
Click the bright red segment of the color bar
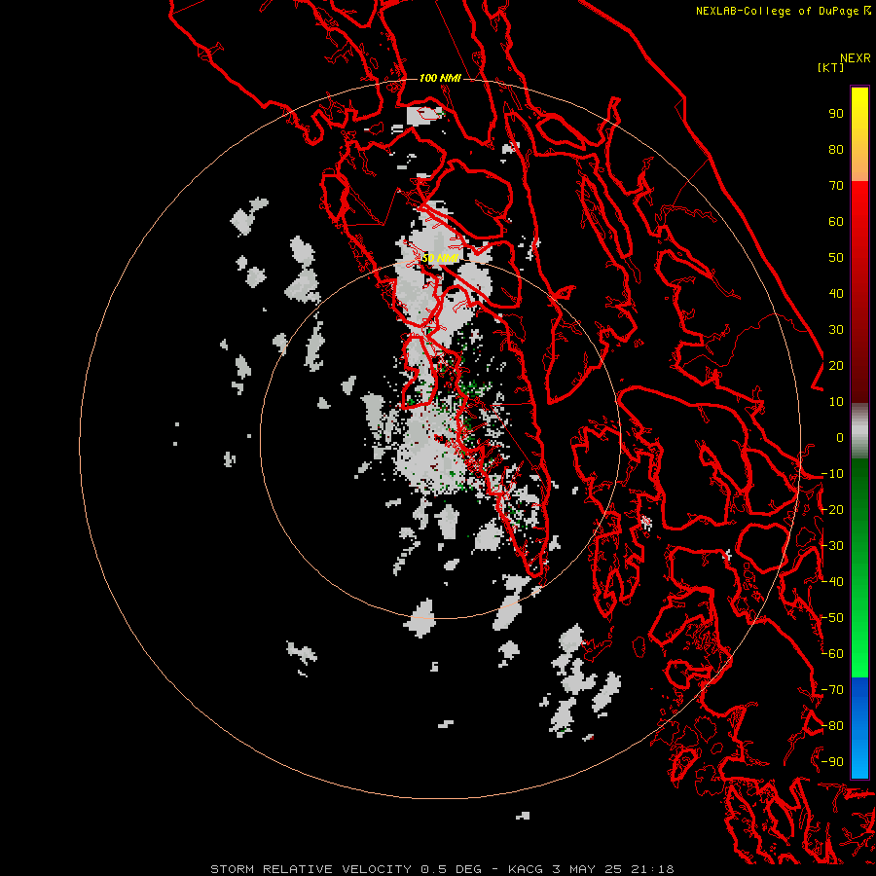tap(859, 224)
